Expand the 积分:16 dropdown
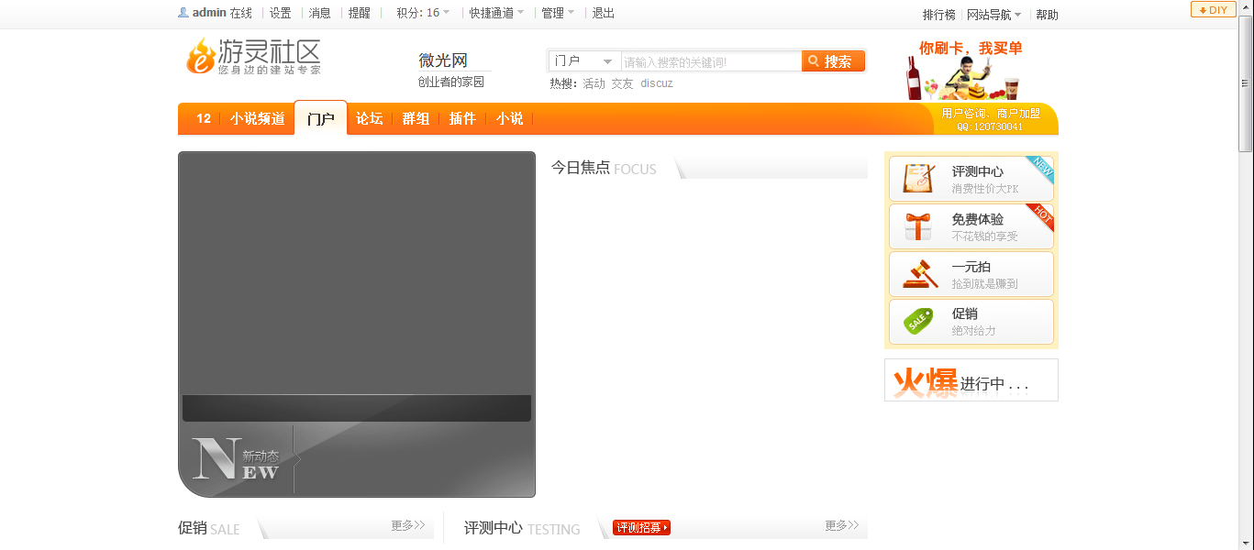The width and height of the screenshot is (1254, 550). (421, 13)
